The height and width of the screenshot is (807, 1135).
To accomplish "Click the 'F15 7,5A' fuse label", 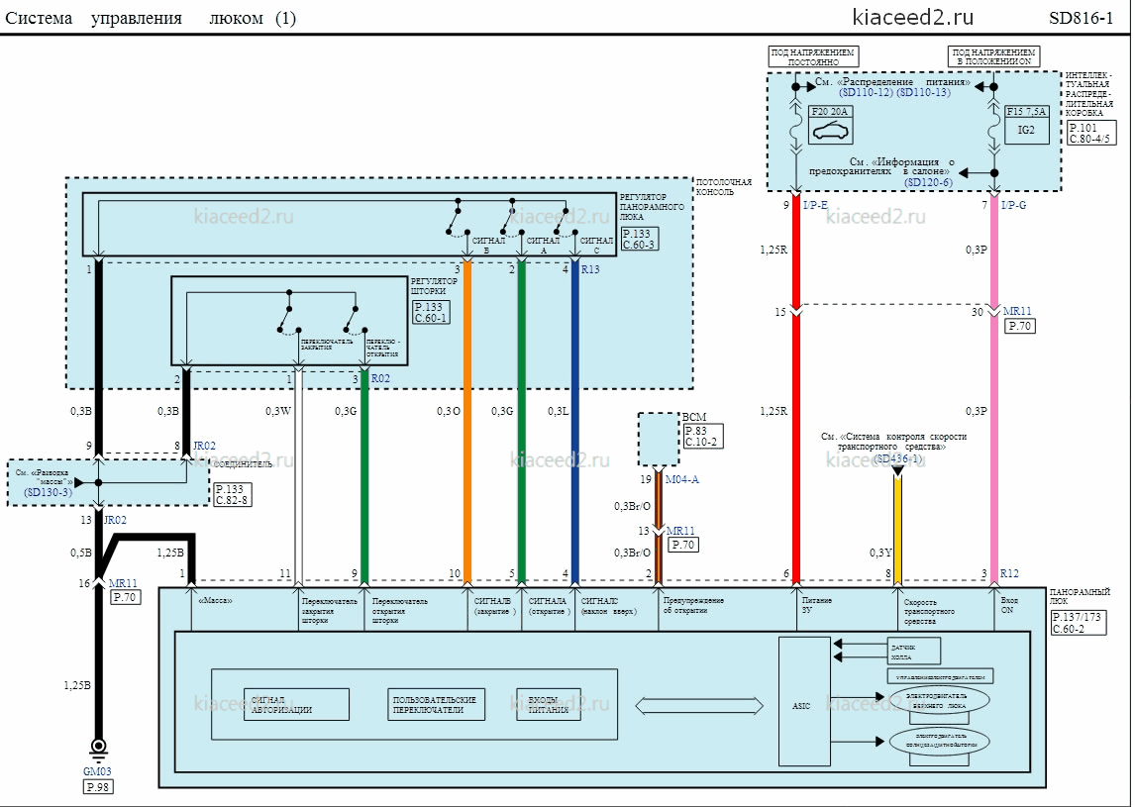I will coord(1026,112).
